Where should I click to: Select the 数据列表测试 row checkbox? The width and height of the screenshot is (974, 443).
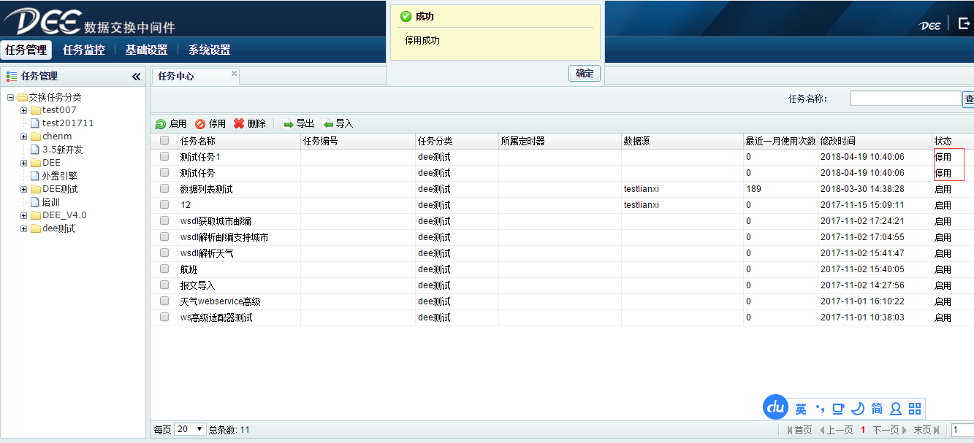(x=164, y=188)
